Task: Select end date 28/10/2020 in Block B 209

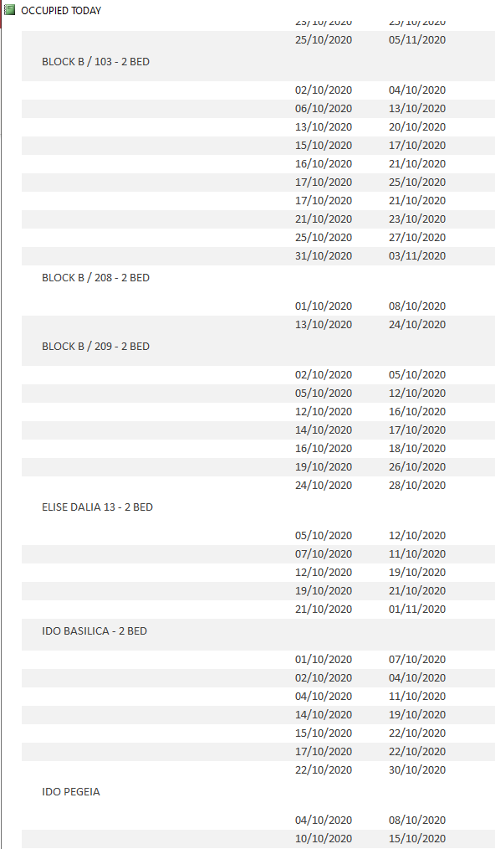Action: pyautogui.click(x=417, y=486)
